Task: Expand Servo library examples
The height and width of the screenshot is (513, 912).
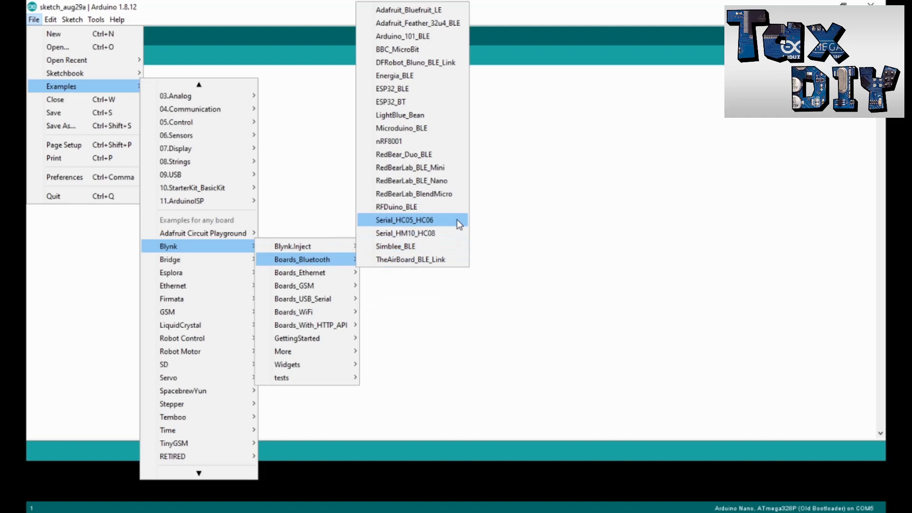Action: click(199, 378)
